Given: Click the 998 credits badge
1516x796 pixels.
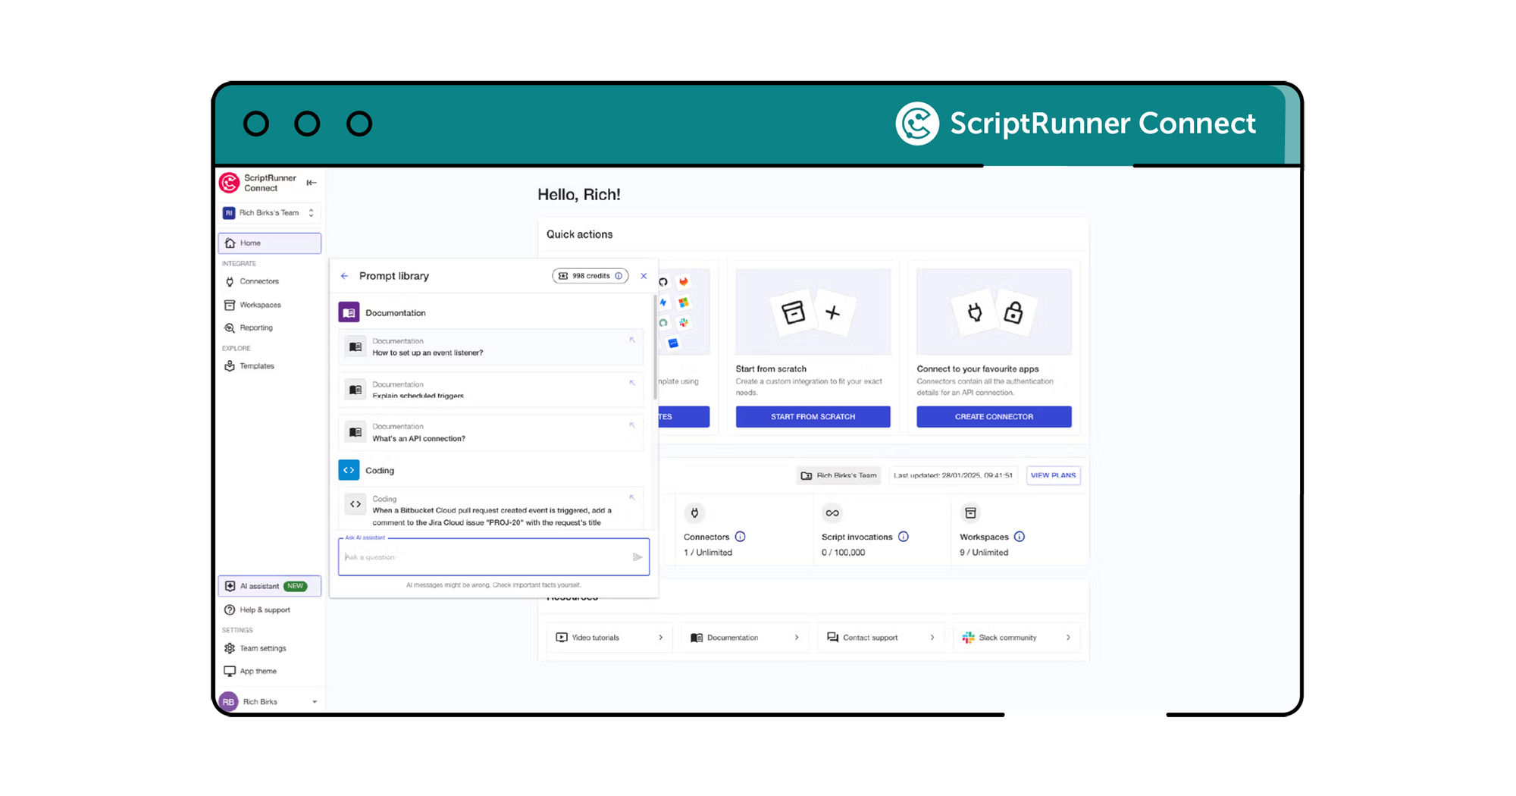Looking at the screenshot, I should point(590,276).
